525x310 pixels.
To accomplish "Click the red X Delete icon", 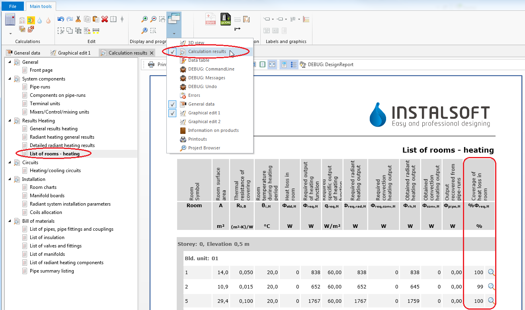I will coord(105,19).
